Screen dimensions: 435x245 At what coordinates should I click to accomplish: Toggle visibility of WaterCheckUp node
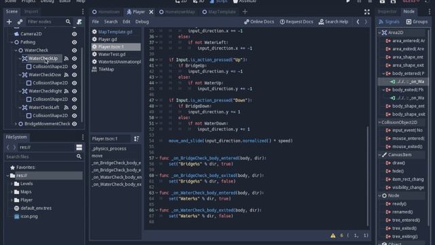[74, 59]
